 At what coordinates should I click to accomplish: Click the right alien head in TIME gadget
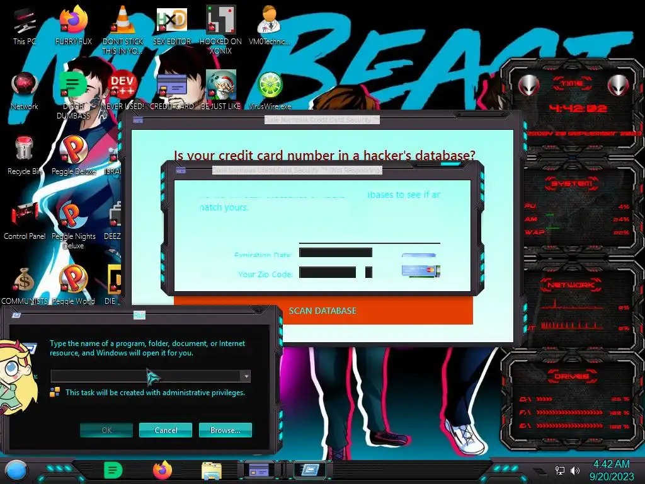click(619, 86)
